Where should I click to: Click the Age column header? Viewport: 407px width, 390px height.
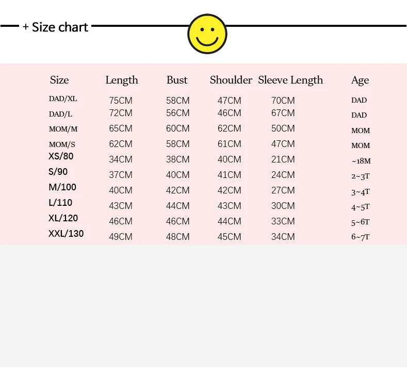(x=360, y=80)
